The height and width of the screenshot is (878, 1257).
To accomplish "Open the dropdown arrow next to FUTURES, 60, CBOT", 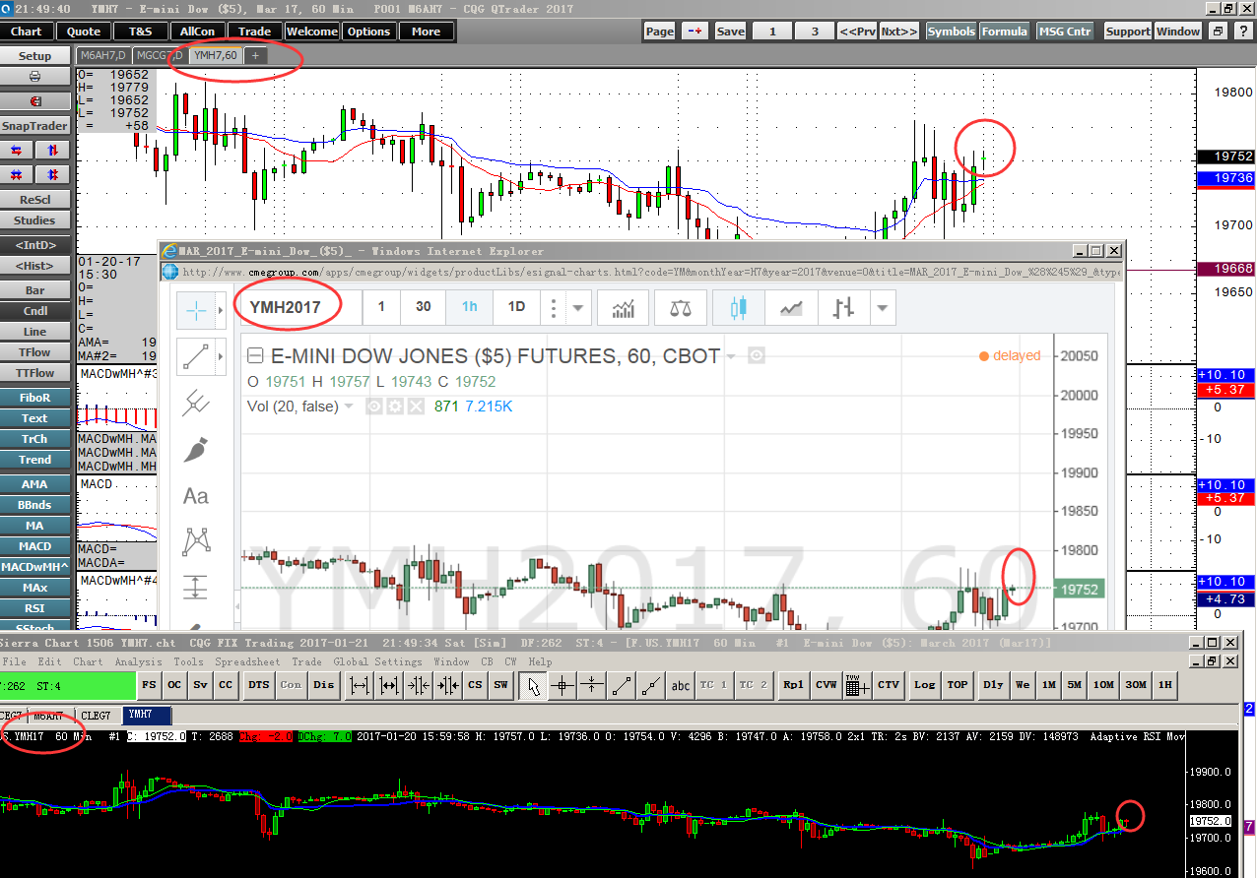I will 732,356.
